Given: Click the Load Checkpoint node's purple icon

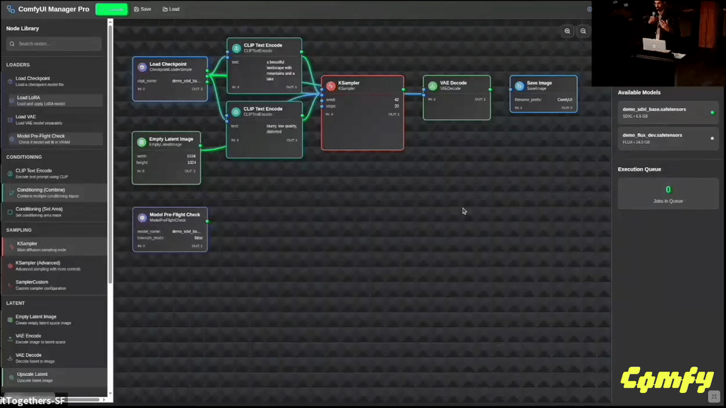Looking at the screenshot, I should coord(142,67).
